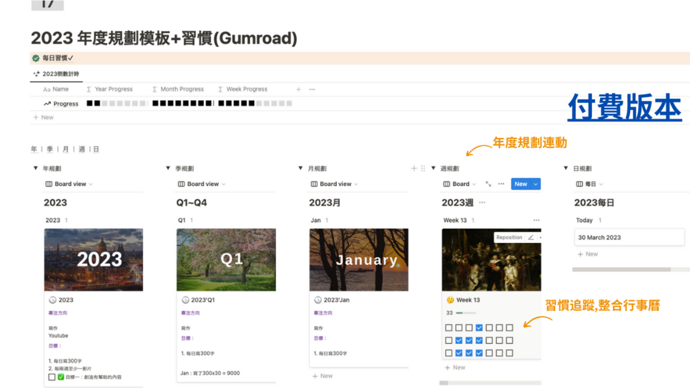Screen dimensions: 690x388
Task: Click the blue New button in 週規劃
Action: (x=521, y=184)
